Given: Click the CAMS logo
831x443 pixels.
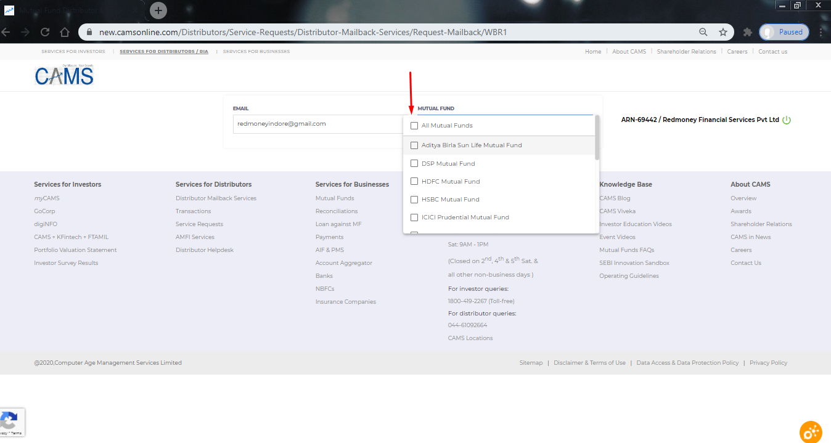Looking at the screenshot, I should (x=64, y=75).
